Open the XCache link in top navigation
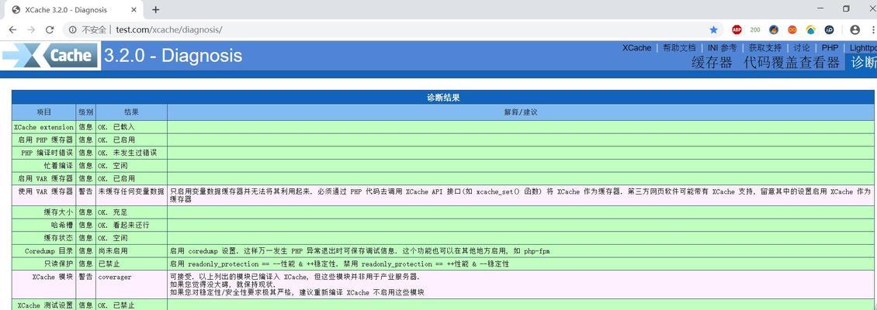This screenshot has width=877, height=310. point(636,48)
